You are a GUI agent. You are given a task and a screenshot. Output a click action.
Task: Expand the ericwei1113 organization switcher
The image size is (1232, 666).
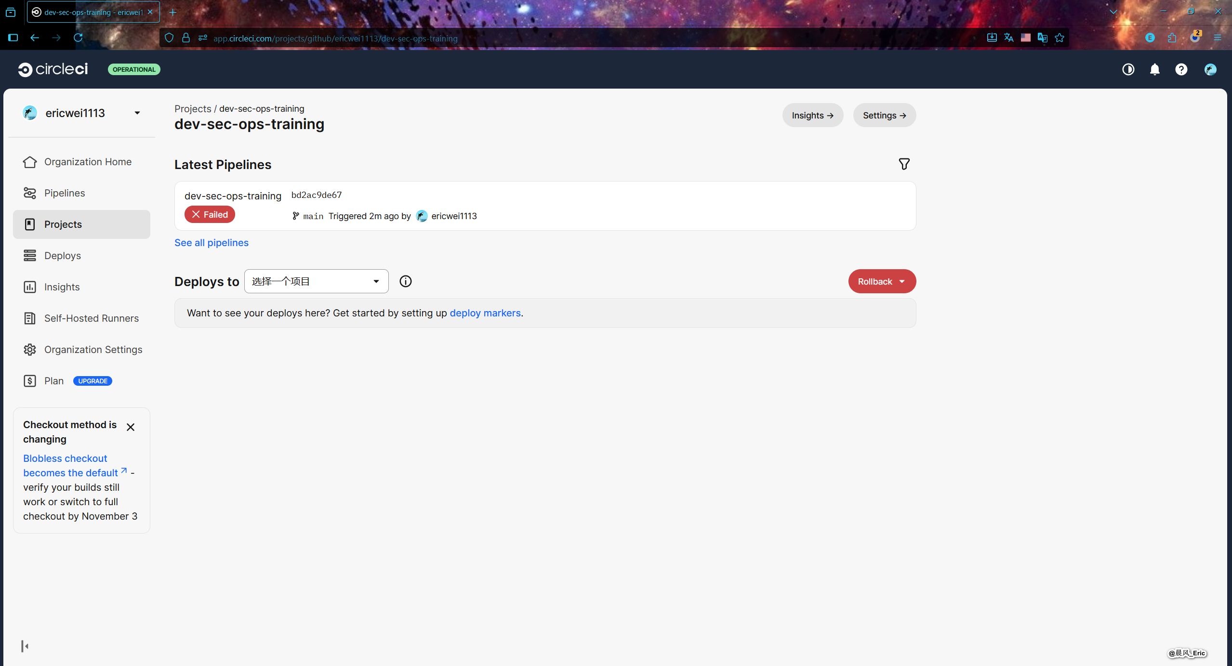click(137, 113)
